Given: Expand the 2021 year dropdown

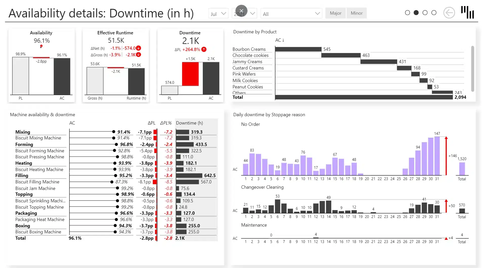Looking at the screenshot, I should (x=253, y=13).
